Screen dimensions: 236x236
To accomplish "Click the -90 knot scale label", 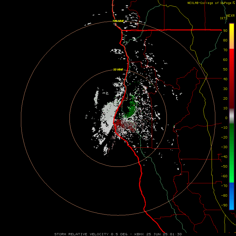I will (x=224, y=205).
